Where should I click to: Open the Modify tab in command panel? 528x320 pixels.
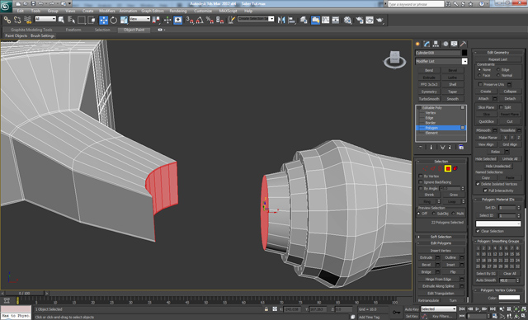pyautogui.click(x=427, y=44)
